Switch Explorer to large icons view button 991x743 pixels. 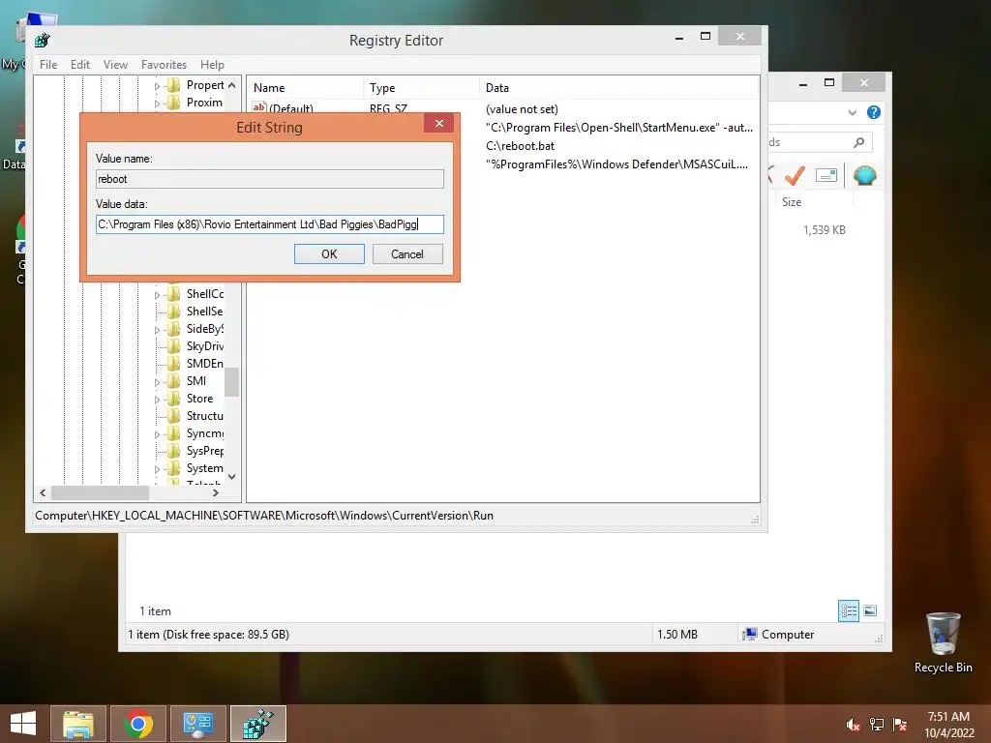click(x=870, y=611)
